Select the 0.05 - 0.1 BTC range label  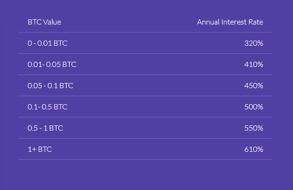coord(50,85)
